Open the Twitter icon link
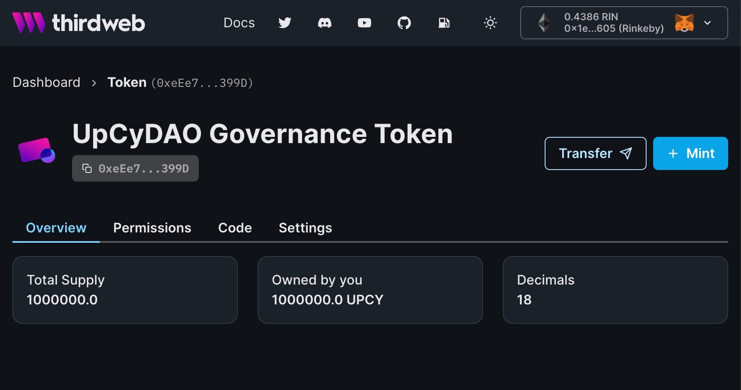 coord(285,23)
